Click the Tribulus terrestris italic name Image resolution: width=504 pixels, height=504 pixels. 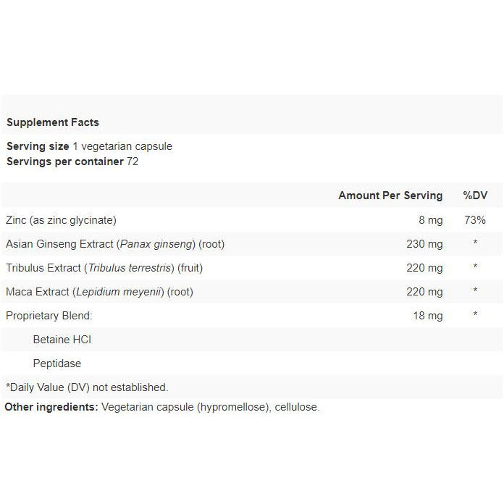(x=130, y=268)
